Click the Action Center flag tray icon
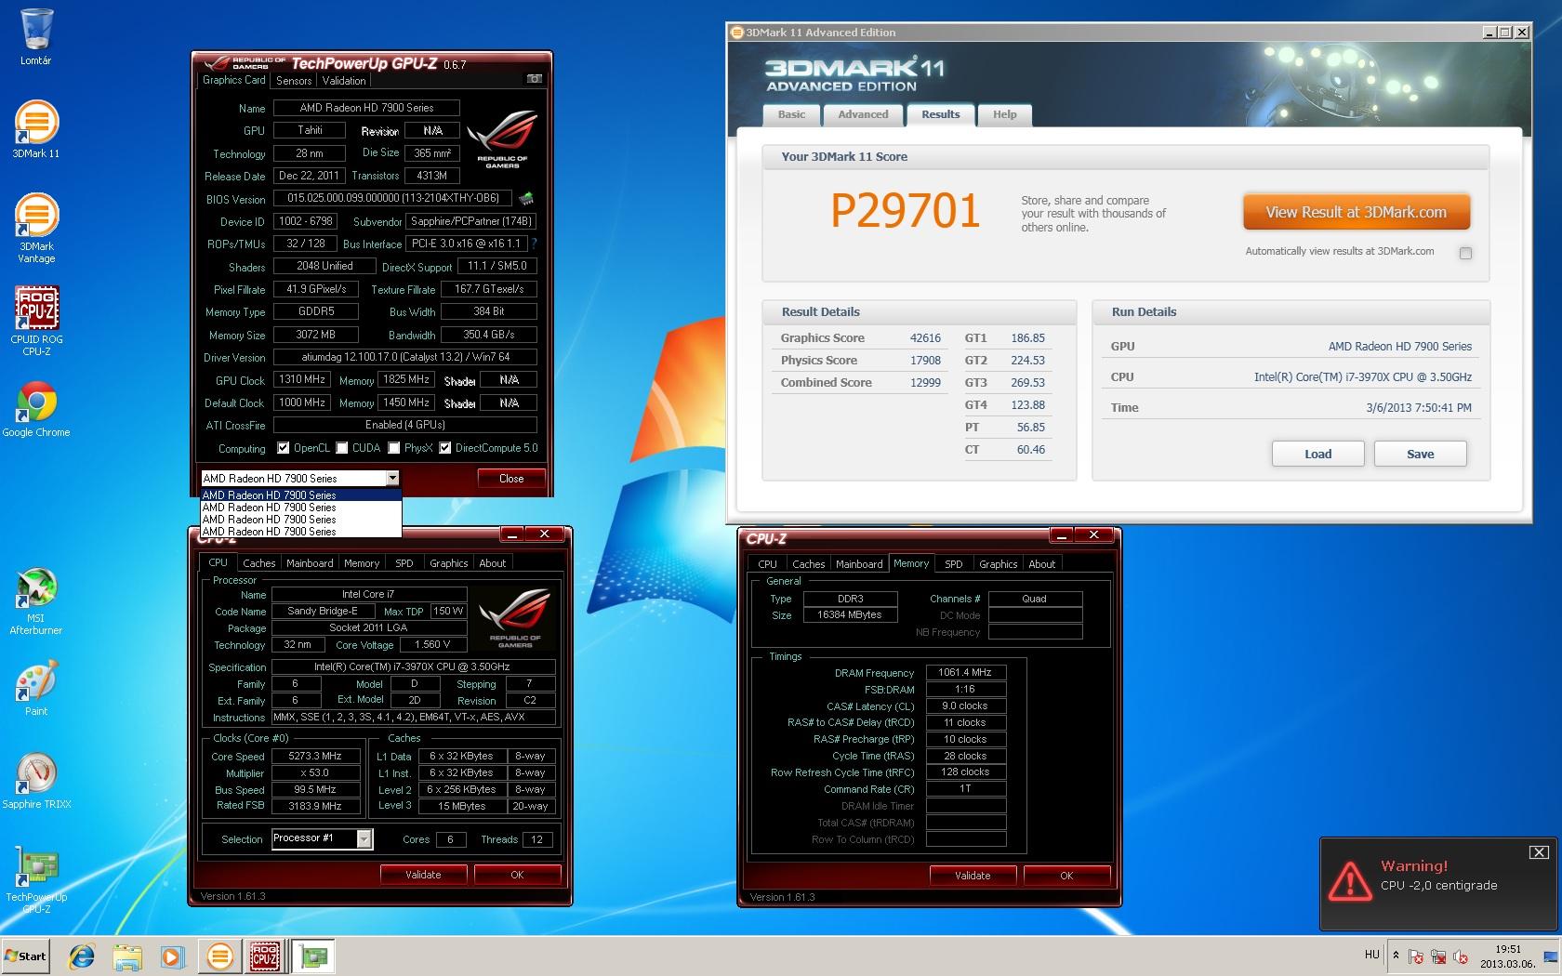The height and width of the screenshot is (976, 1562). pos(1416,956)
